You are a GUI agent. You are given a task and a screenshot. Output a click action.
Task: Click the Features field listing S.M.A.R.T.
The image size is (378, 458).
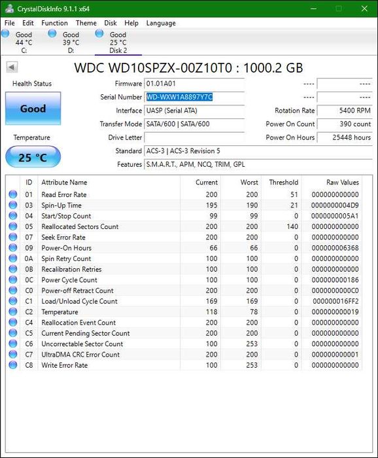coord(258,164)
